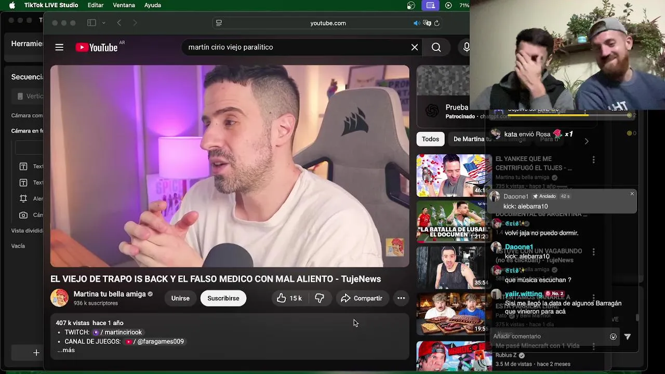Go forward with the Safari forward arrow
The height and width of the screenshot is (374, 665).
coord(135,23)
